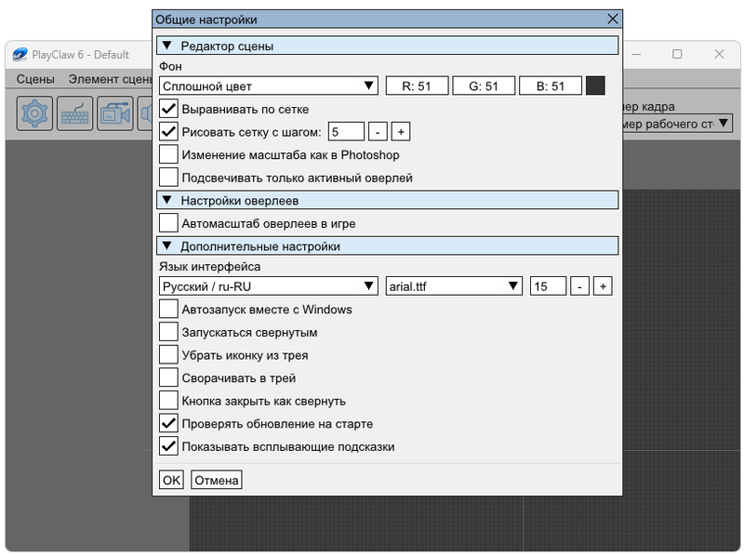
Task: Collapse the Редактор сцены section
Action: 387,46
